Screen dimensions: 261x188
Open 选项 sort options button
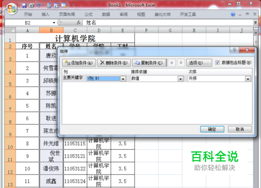[199, 63]
